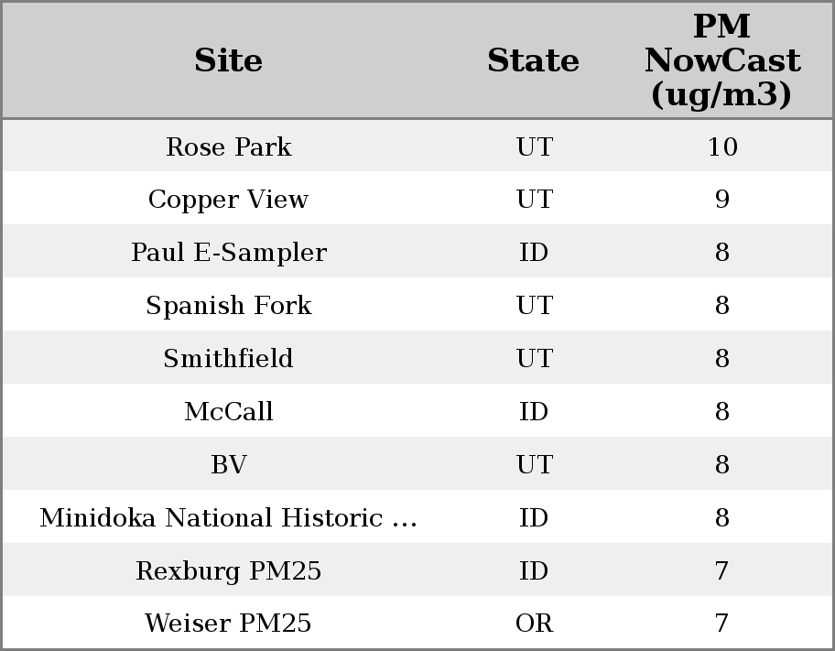Select the Paul E-Sampler site name

pyautogui.click(x=228, y=253)
